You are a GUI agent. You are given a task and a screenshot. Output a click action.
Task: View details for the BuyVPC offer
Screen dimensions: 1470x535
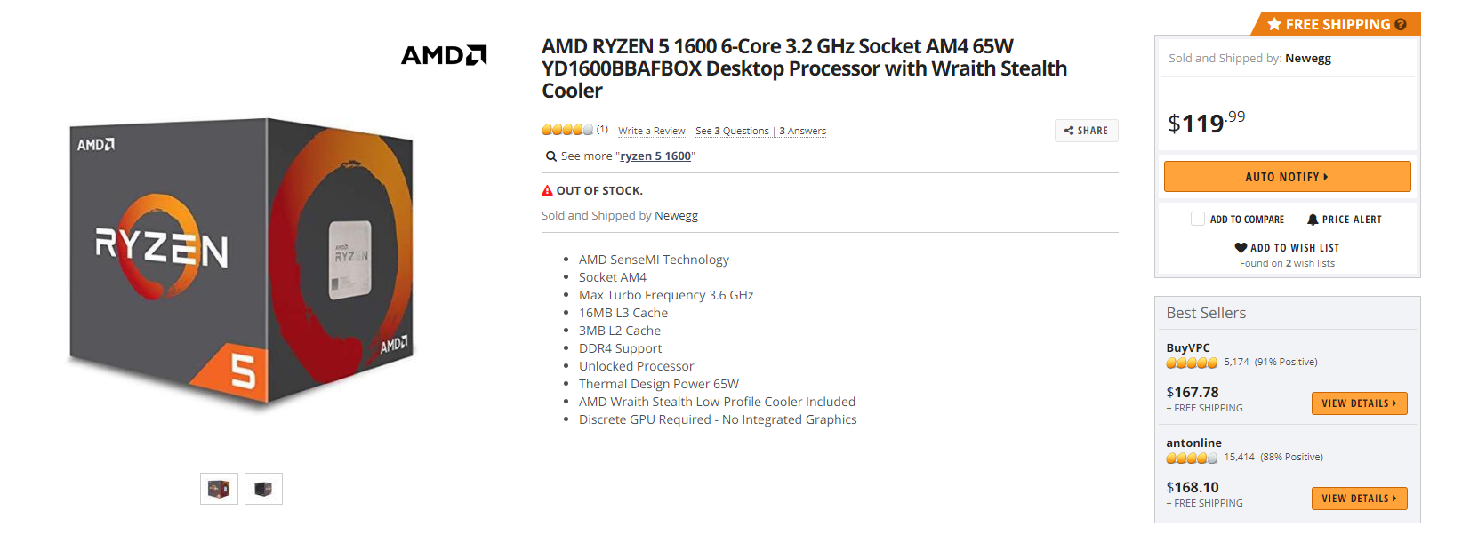pyautogui.click(x=1359, y=403)
